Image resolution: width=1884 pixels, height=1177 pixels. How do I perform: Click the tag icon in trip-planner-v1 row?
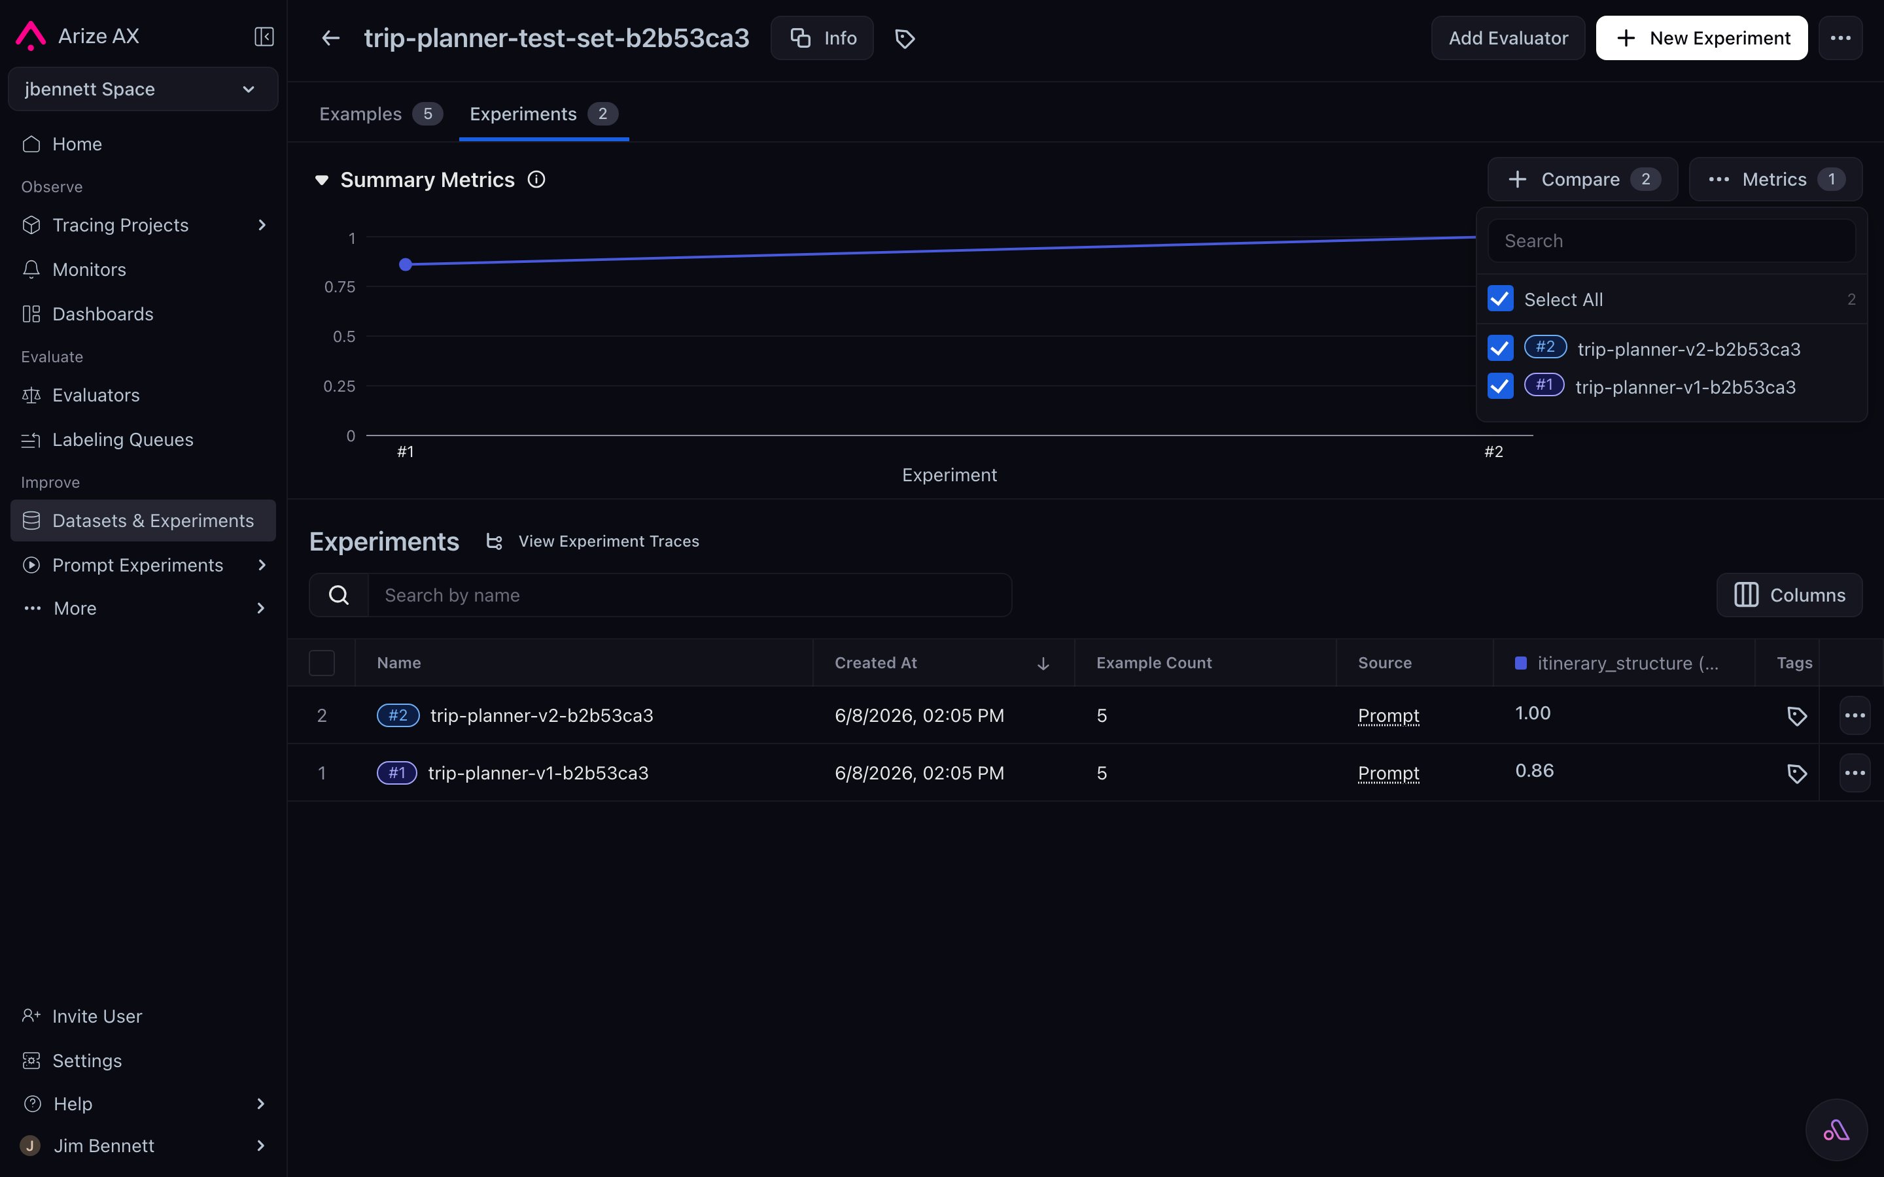(1796, 774)
